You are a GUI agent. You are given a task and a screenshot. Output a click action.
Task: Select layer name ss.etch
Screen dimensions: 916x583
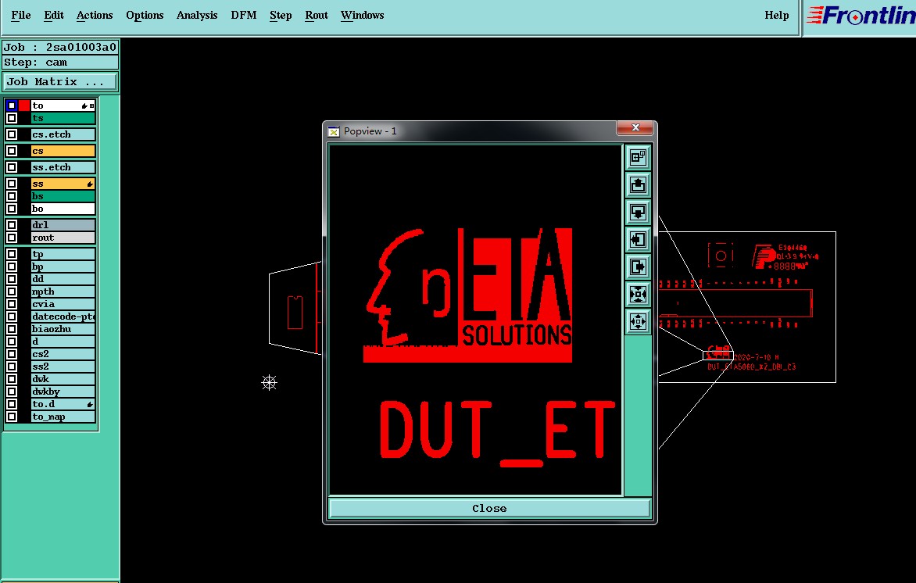pyautogui.click(x=63, y=167)
